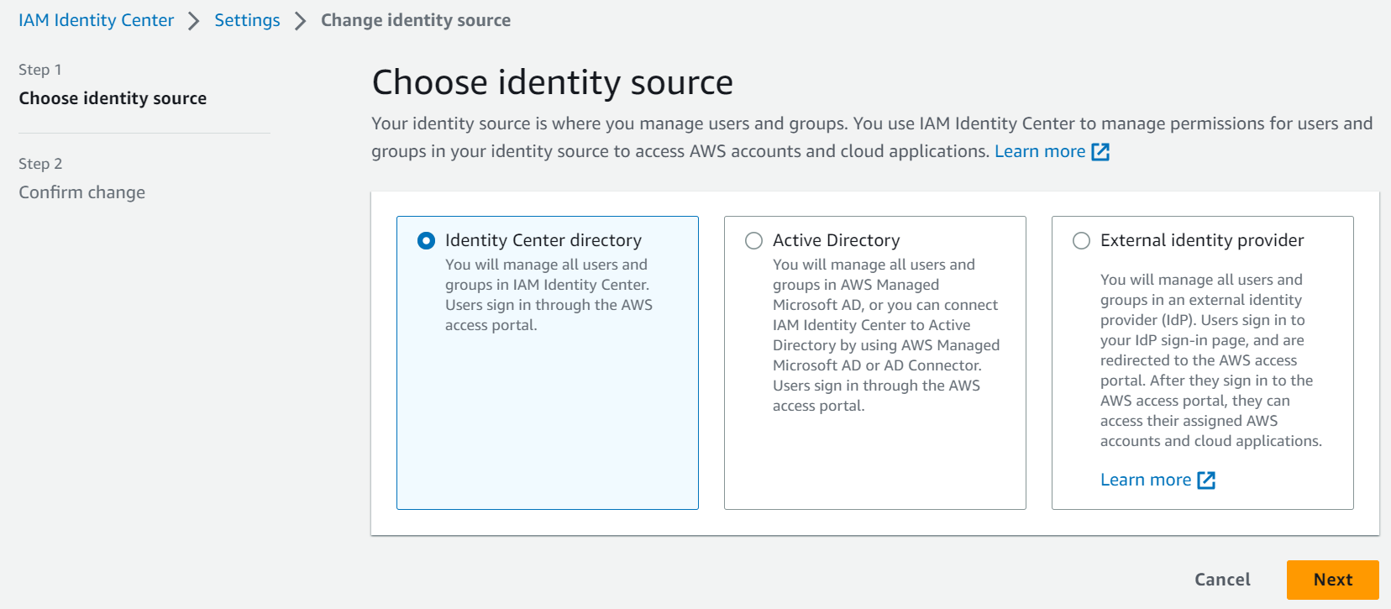Click the Step 2 Confirm change label
This screenshot has width=1391, height=609.
point(81,192)
